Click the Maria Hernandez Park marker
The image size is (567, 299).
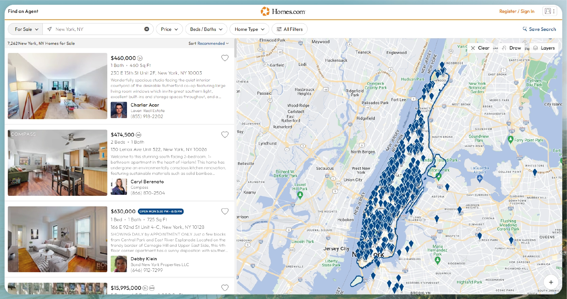point(438,260)
